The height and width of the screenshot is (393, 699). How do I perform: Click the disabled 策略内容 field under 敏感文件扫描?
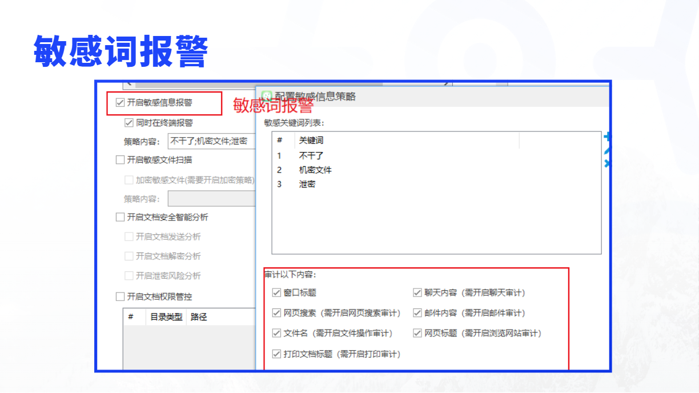[x=211, y=199]
